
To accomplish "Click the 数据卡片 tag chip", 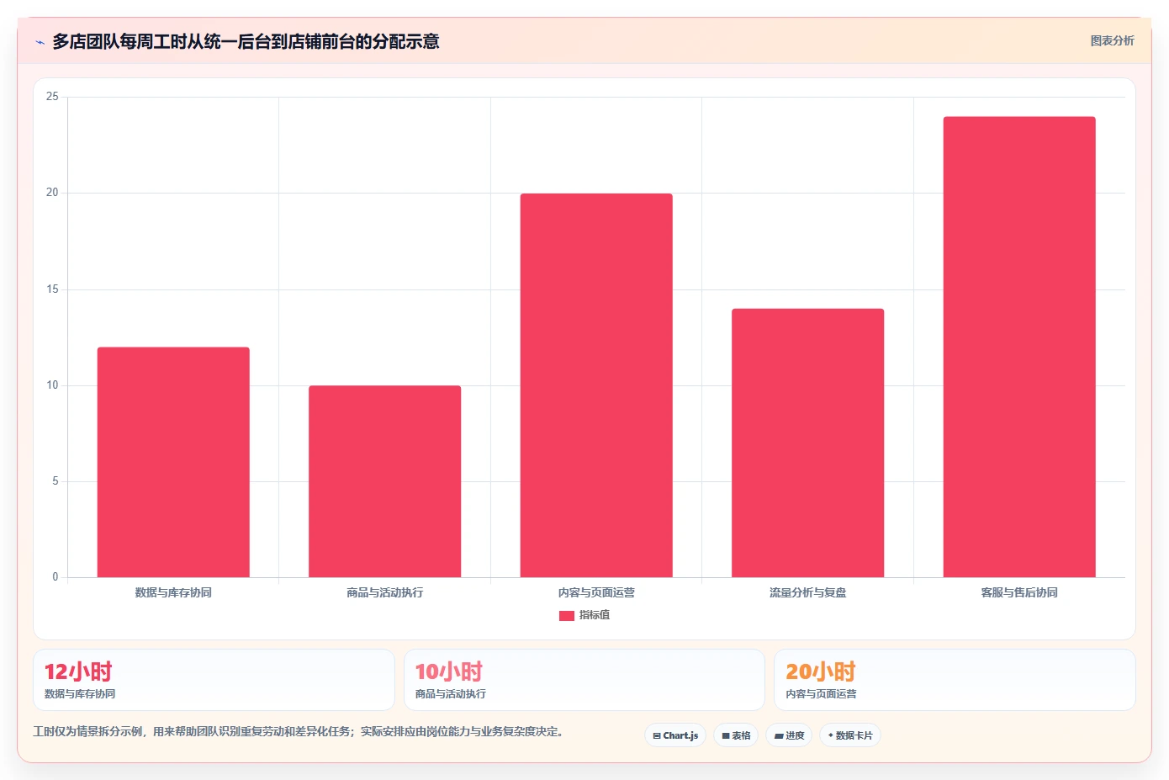I will pos(850,735).
